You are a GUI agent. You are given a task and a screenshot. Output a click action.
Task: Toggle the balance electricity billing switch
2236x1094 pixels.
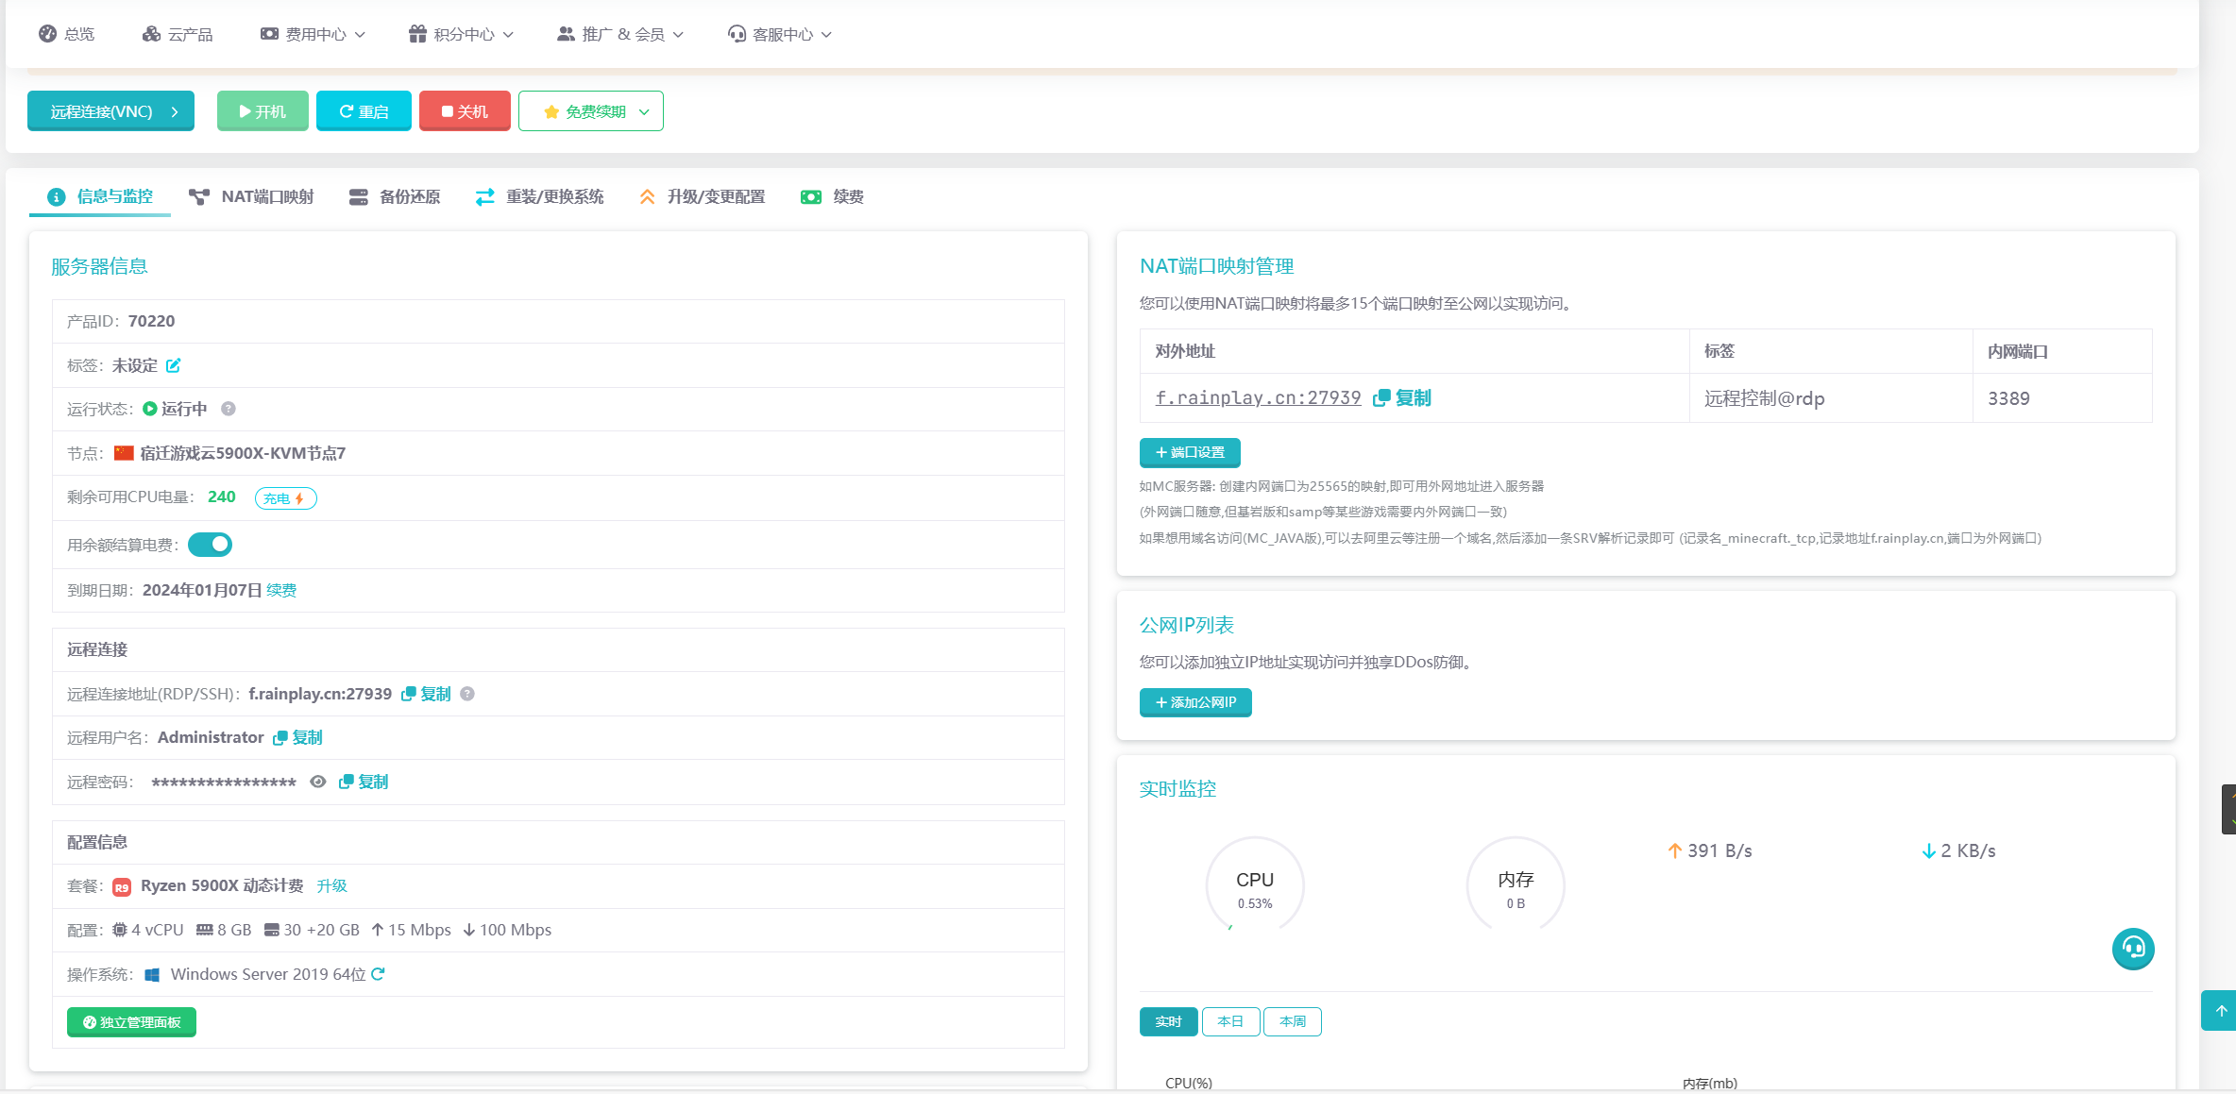click(x=211, y=545)
